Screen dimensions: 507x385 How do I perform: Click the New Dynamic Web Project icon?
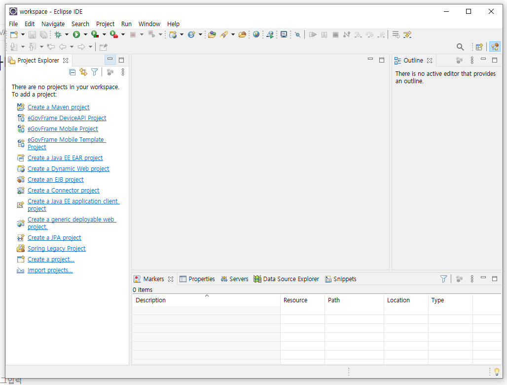pyautogui.click(x=173, y=34)
